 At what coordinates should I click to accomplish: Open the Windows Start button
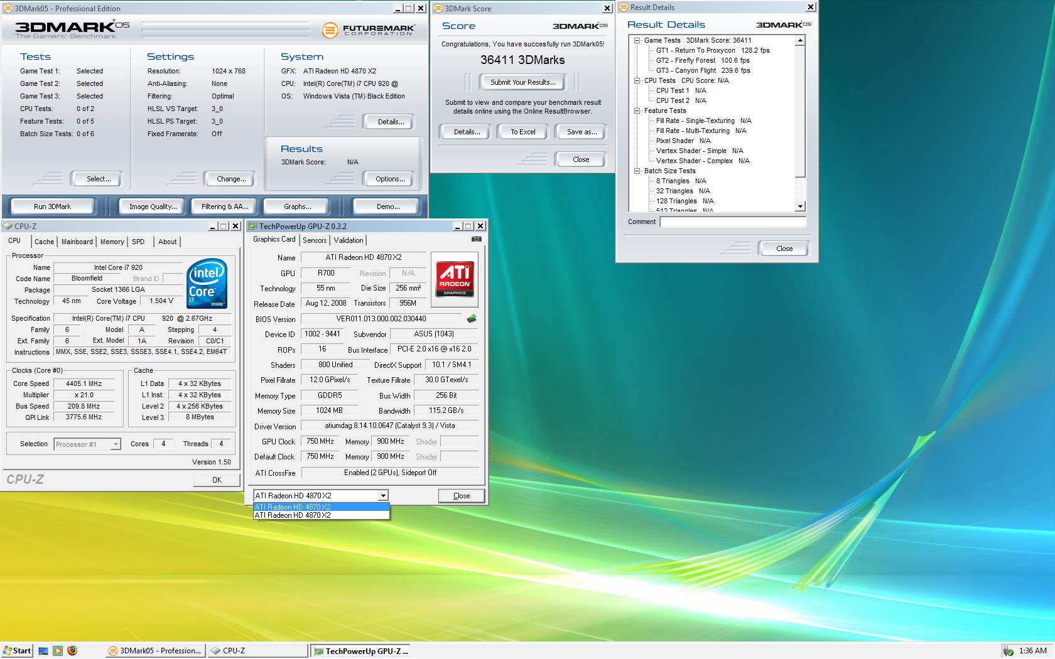[17, 650]
